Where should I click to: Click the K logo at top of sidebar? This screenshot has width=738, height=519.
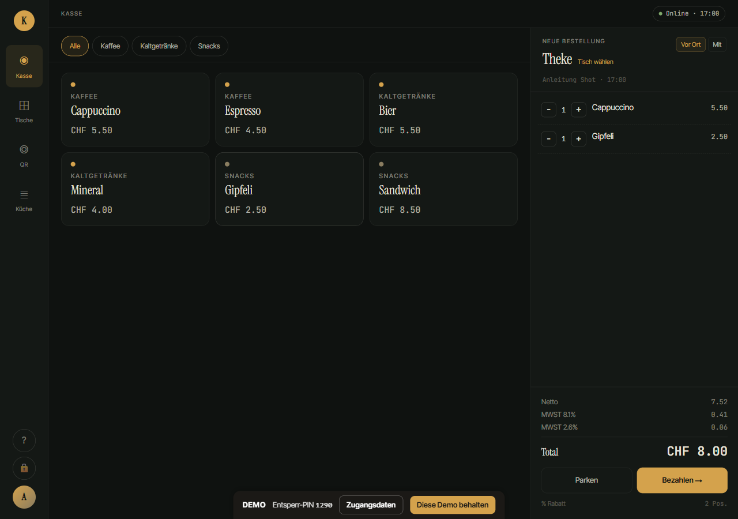[x=24, y=21]
